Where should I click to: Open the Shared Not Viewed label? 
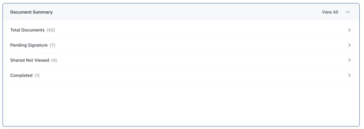[x=30, y=60]
